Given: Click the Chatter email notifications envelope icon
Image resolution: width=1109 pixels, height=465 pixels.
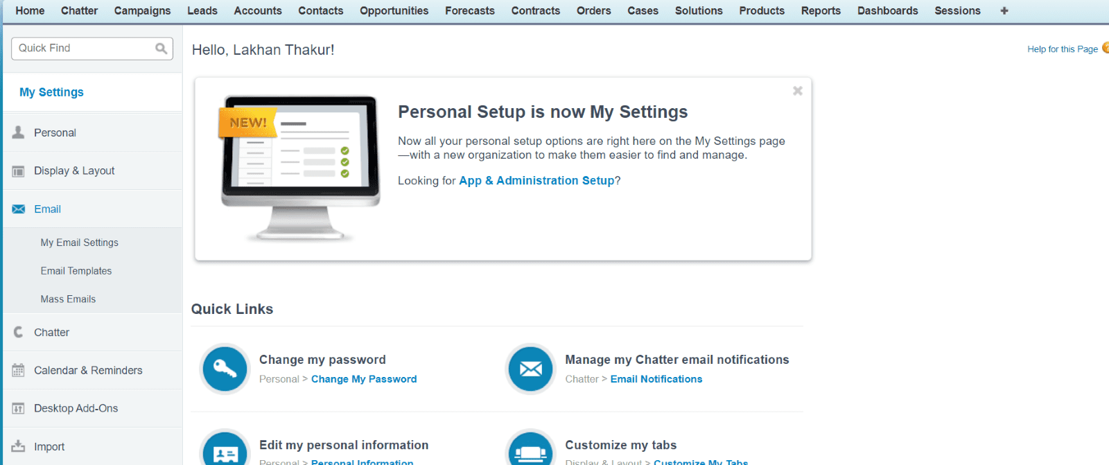Looking at the screenshot, I should (x=531, y=369).
